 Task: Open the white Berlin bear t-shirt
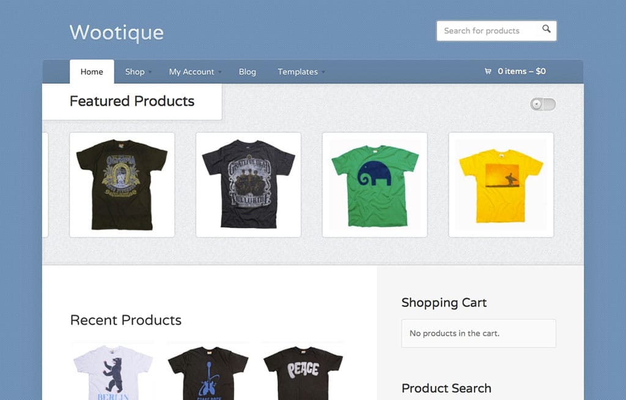coord(113,373)
